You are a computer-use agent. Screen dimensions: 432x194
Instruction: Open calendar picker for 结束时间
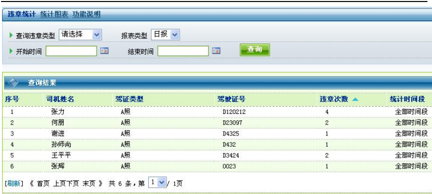[x=216, y=51]
